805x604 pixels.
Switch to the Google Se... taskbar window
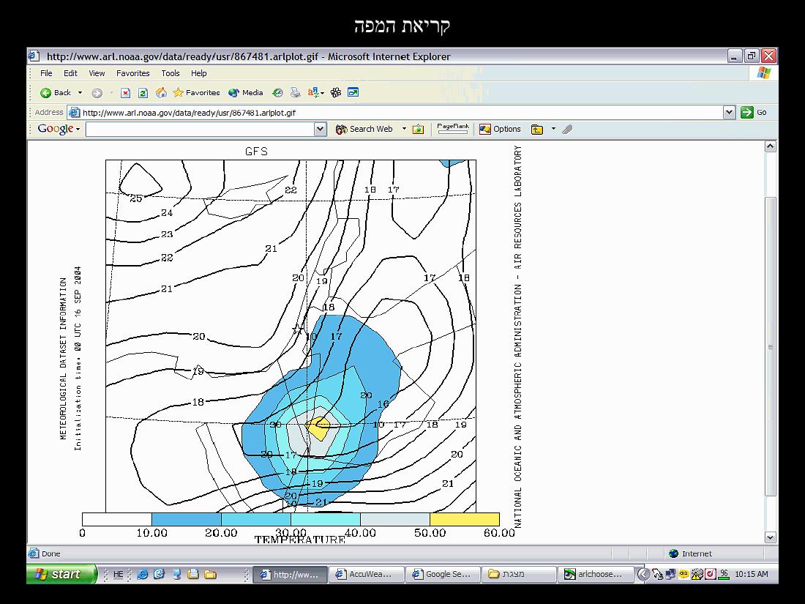click(x=443, y=574)
